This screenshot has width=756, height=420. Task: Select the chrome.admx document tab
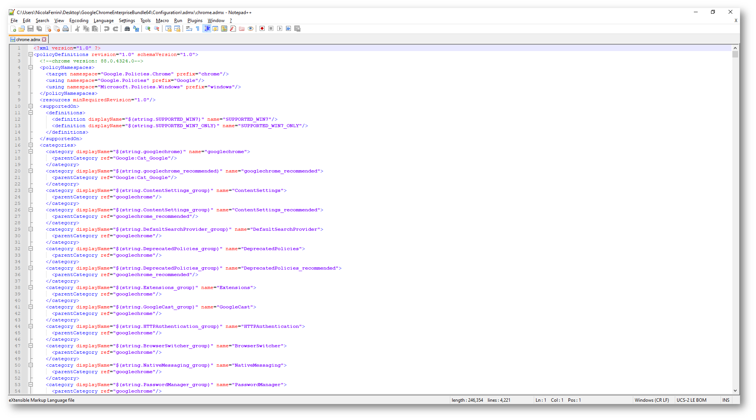coord(28,40)
